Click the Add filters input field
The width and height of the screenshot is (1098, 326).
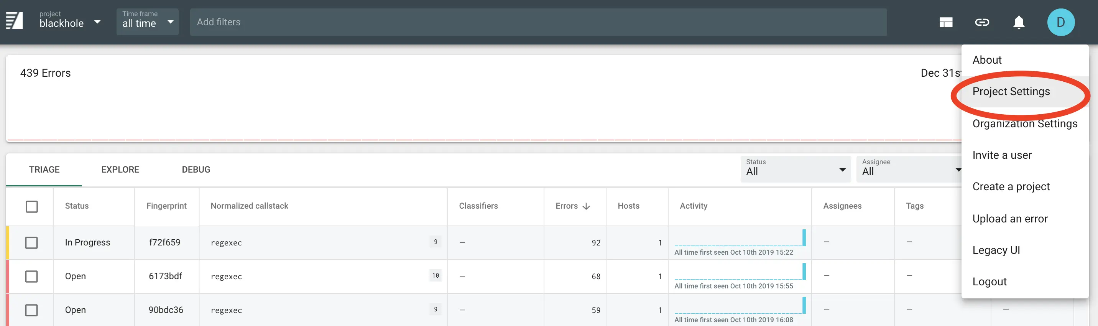coord(538,22)
